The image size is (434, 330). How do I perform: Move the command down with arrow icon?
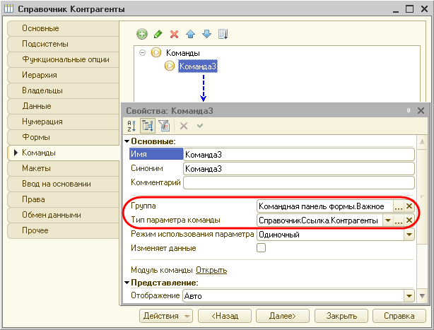pyautogui.click(x=206, y=34)
